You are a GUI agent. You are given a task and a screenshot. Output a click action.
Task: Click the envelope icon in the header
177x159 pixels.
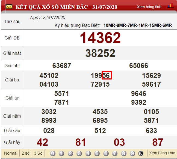point(9,7)
